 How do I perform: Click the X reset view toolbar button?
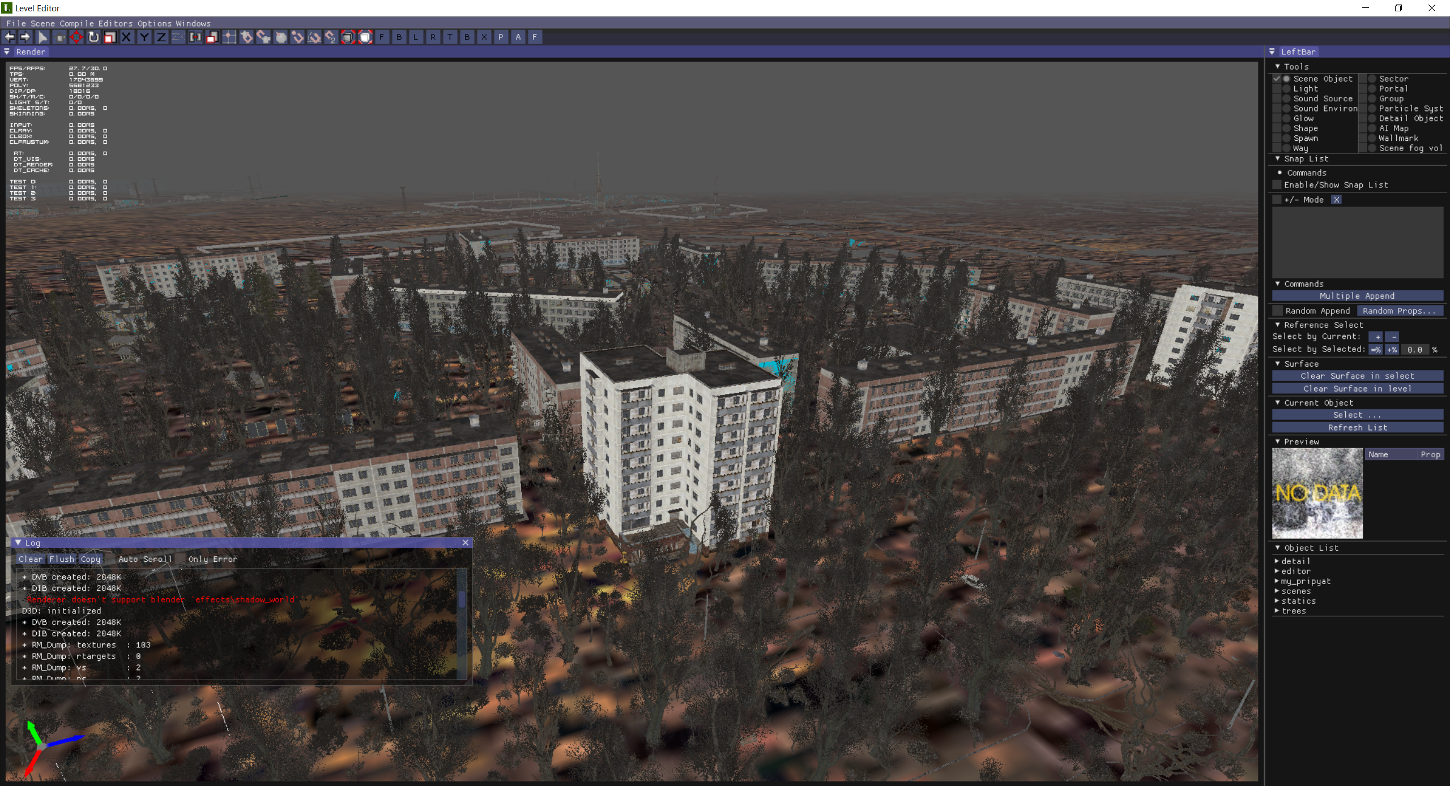coord(484,37)
